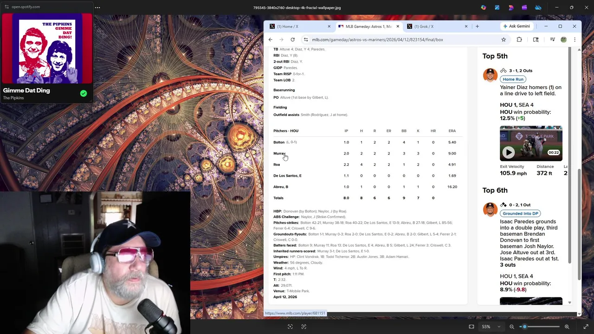
Task: Click the April 12, 2026 date text
Action: pos(285,297)
